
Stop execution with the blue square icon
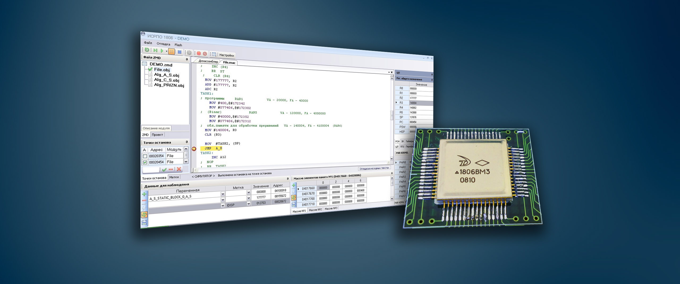(180, 52)
